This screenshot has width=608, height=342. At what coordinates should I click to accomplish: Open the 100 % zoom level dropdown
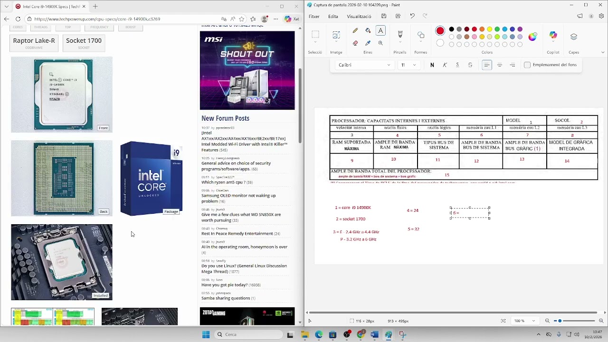[525, 321]
